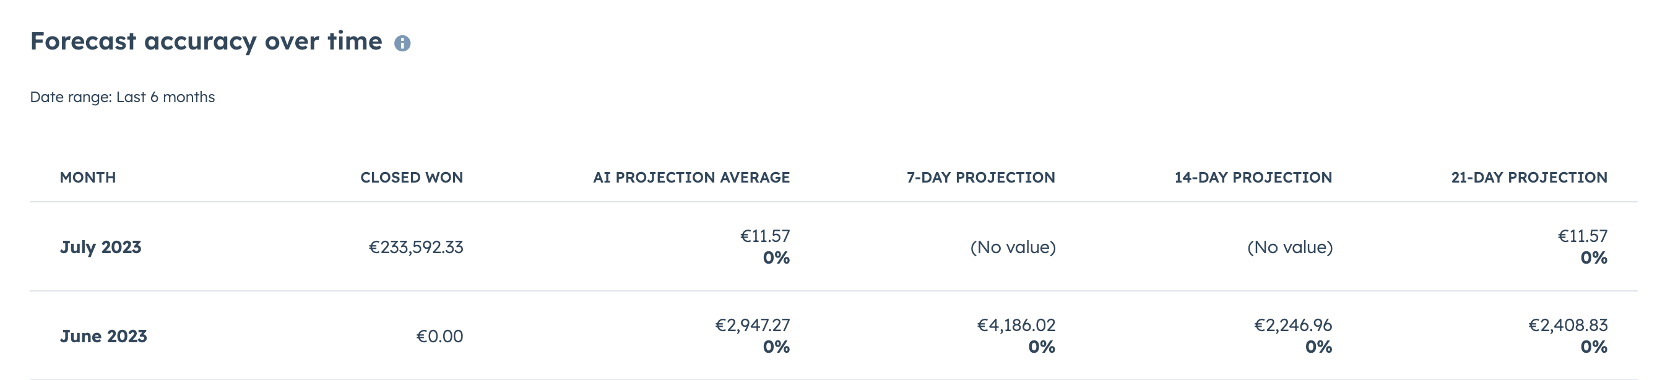Screen dimensions: 1665x380
Task: Select June's 7-day projection €4,186.02 value
Action: [1016, 326]
